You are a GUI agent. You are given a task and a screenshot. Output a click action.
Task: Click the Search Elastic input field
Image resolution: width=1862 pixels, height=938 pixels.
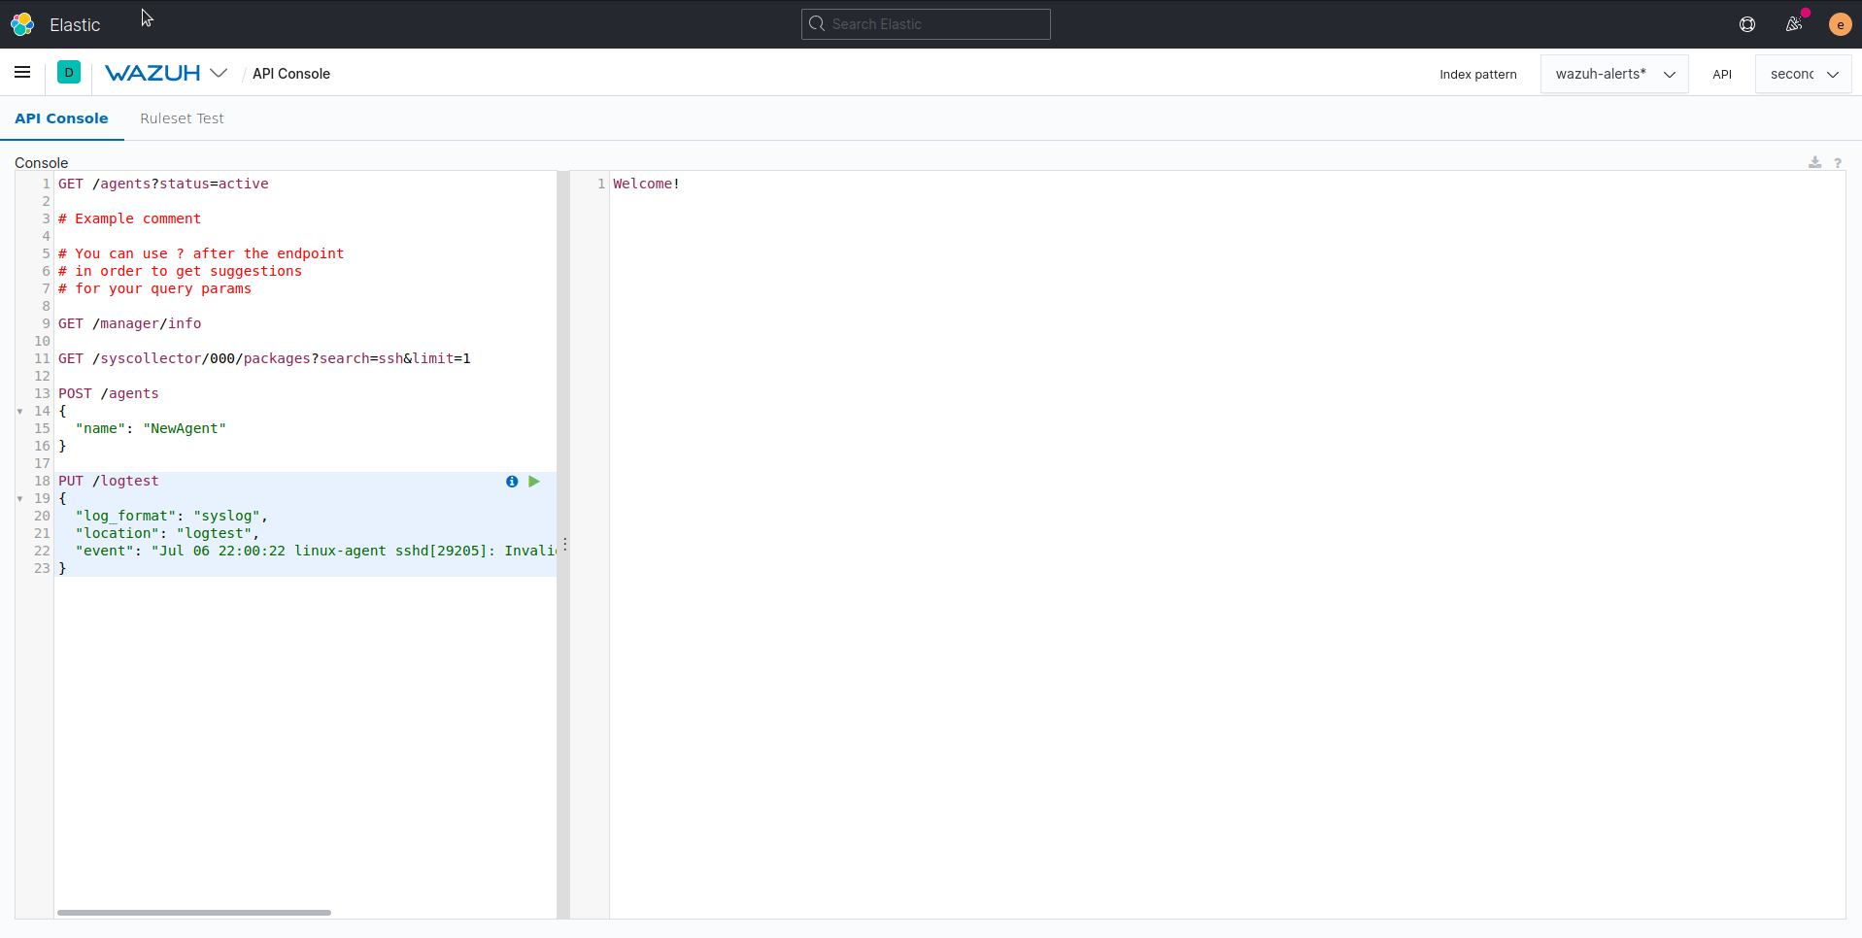[926, 23]
